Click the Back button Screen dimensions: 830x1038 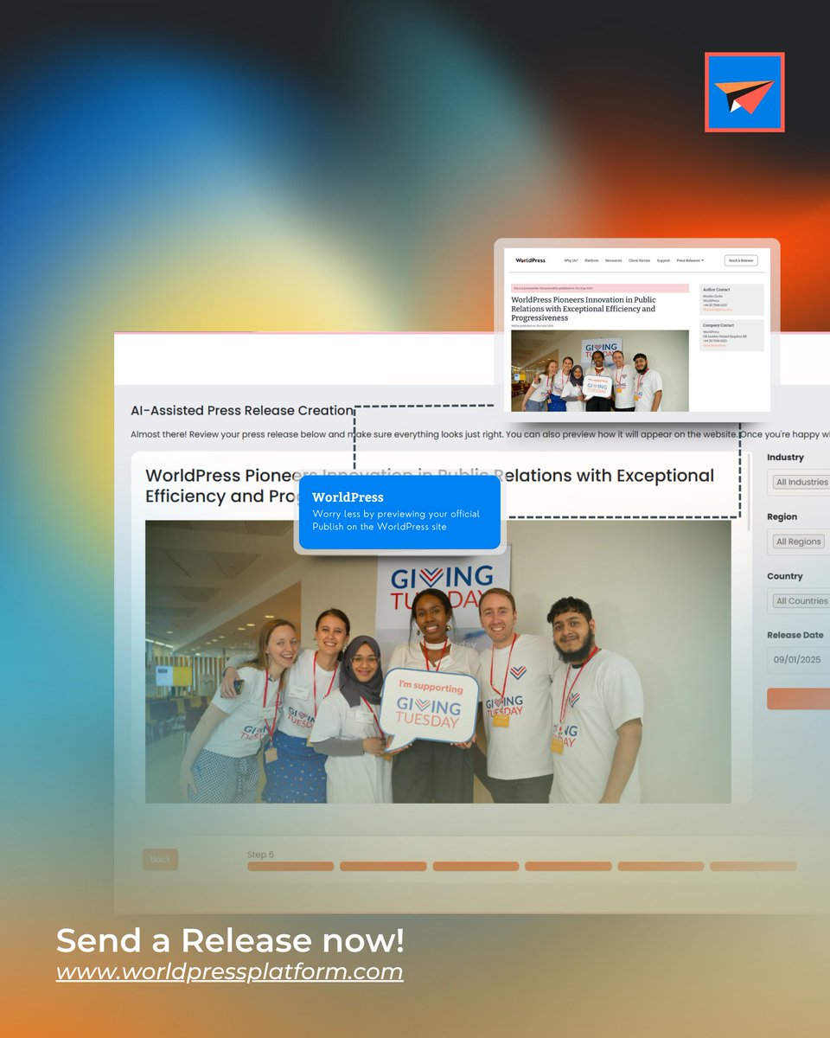click(160, 859)
